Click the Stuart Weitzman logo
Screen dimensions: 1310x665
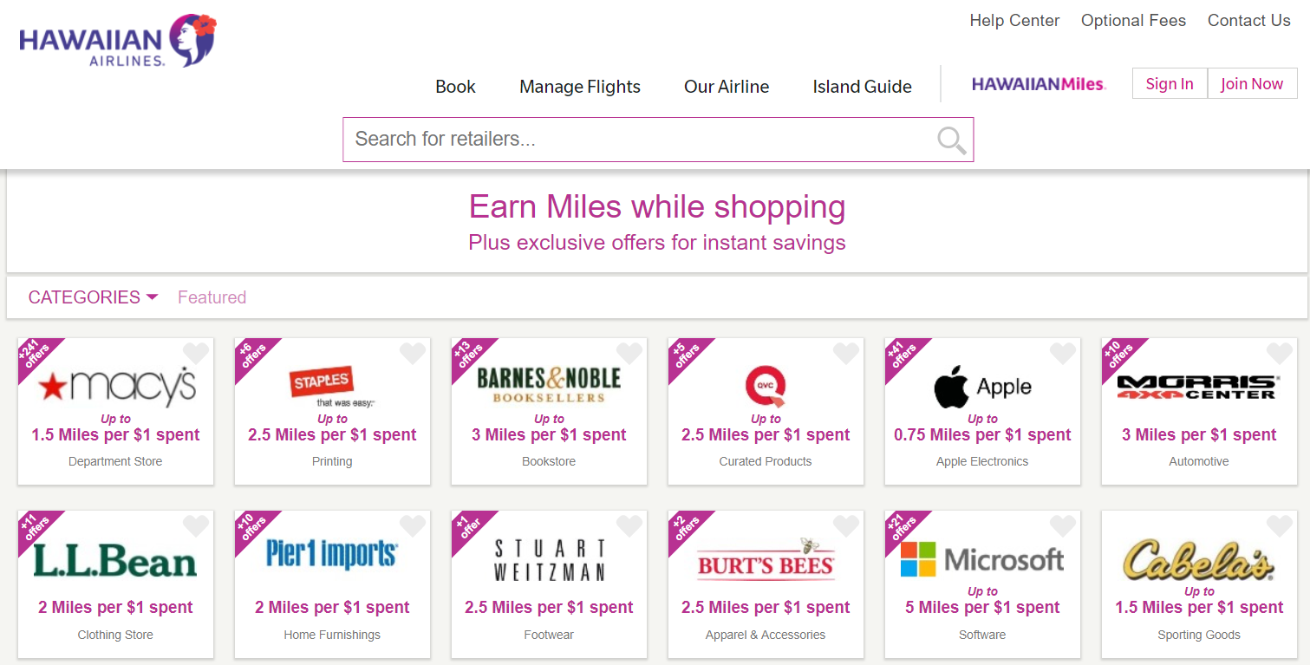[x=549, y=559]
